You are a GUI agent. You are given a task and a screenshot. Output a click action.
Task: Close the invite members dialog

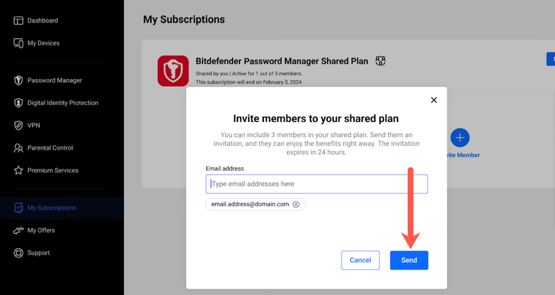click(434, 100)
